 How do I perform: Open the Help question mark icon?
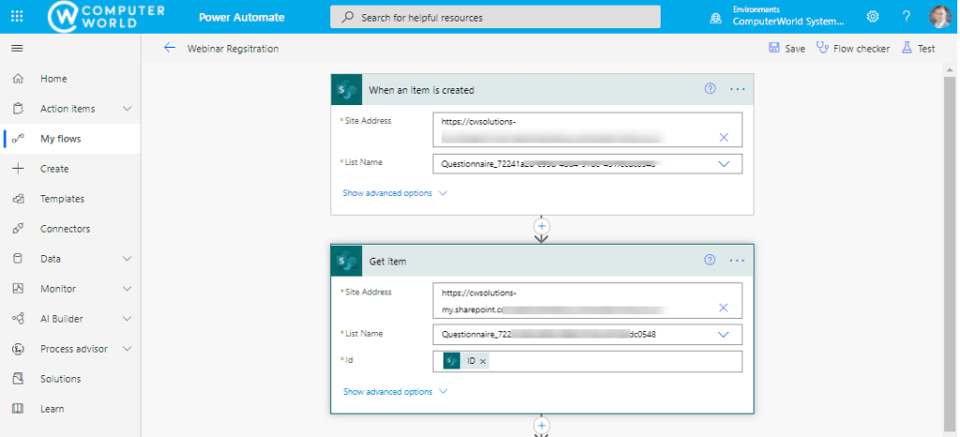click(x=907, y=17)
